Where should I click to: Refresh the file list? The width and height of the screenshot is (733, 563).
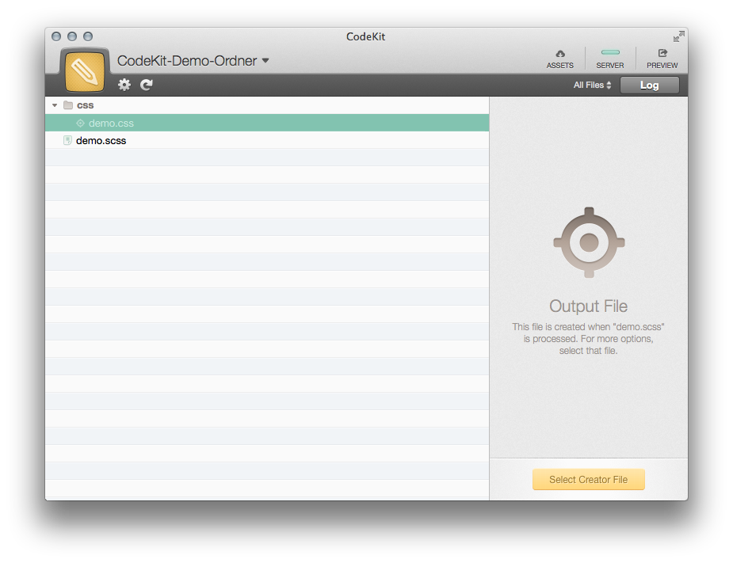pos(147,85)
